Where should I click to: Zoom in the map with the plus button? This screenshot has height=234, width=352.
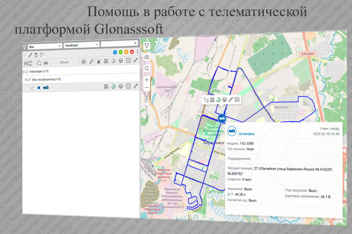coord(147,80)
